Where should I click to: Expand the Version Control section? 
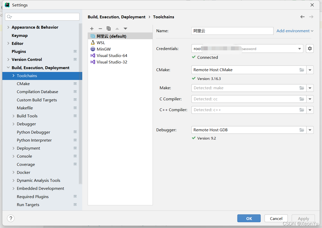[8, 60]
